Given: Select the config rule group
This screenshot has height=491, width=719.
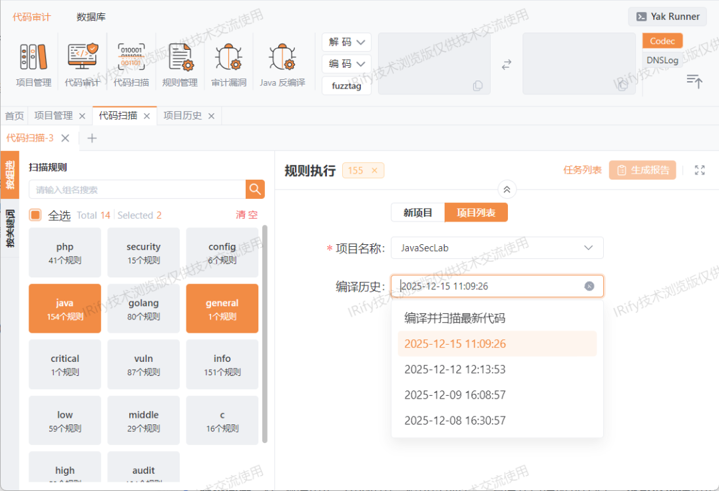Looking at the screenshot, I should tap(222, 253).
